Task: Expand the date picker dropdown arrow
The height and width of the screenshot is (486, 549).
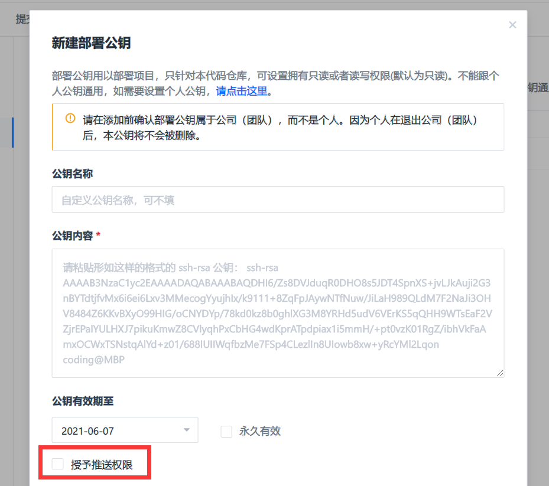Action: click(x=187, y=430)
